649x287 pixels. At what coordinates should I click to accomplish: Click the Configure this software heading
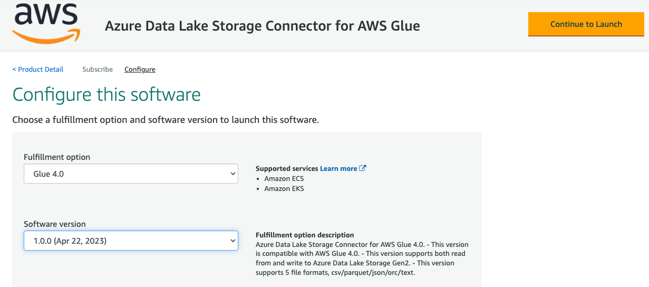click(106, 94)
